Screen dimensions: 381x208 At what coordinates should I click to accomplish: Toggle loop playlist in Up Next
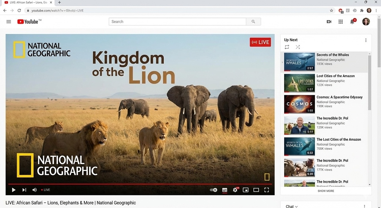287,47
